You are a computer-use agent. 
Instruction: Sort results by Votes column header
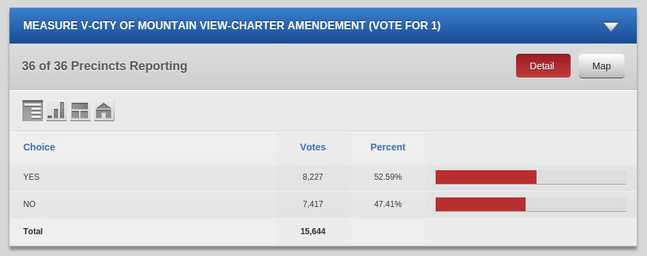[x=313, y=147]
